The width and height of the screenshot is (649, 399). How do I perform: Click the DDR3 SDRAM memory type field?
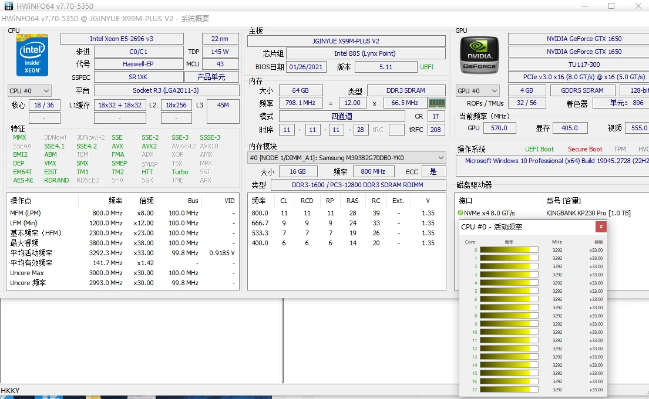click(x=406, y=90)
